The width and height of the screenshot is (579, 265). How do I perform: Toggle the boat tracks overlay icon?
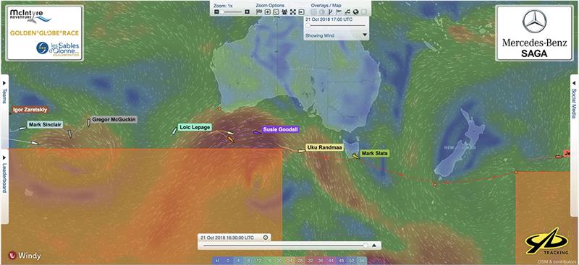pyautogui.click(x=347, y=12)
